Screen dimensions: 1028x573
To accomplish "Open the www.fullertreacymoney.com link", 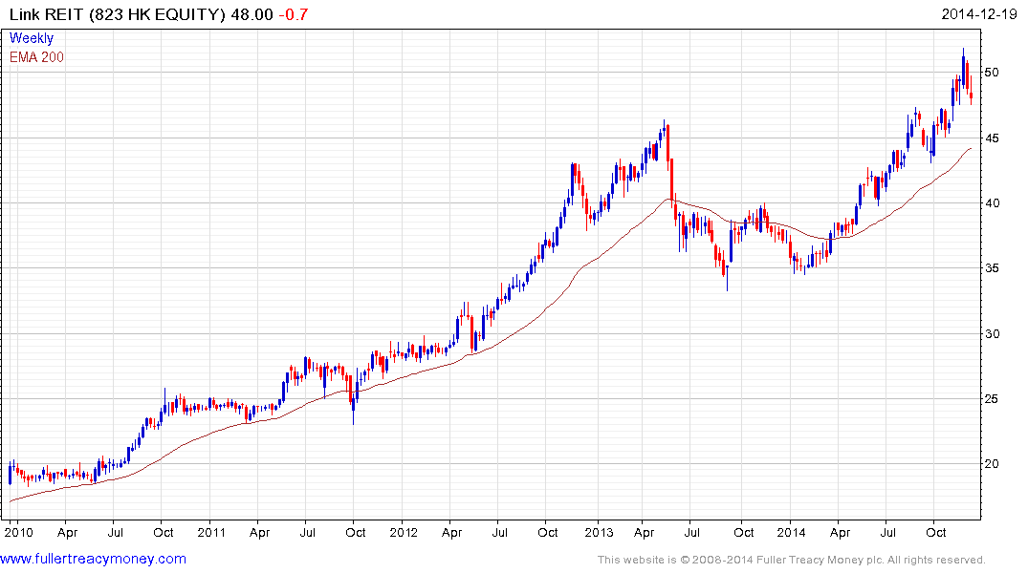I will [93, 560].
